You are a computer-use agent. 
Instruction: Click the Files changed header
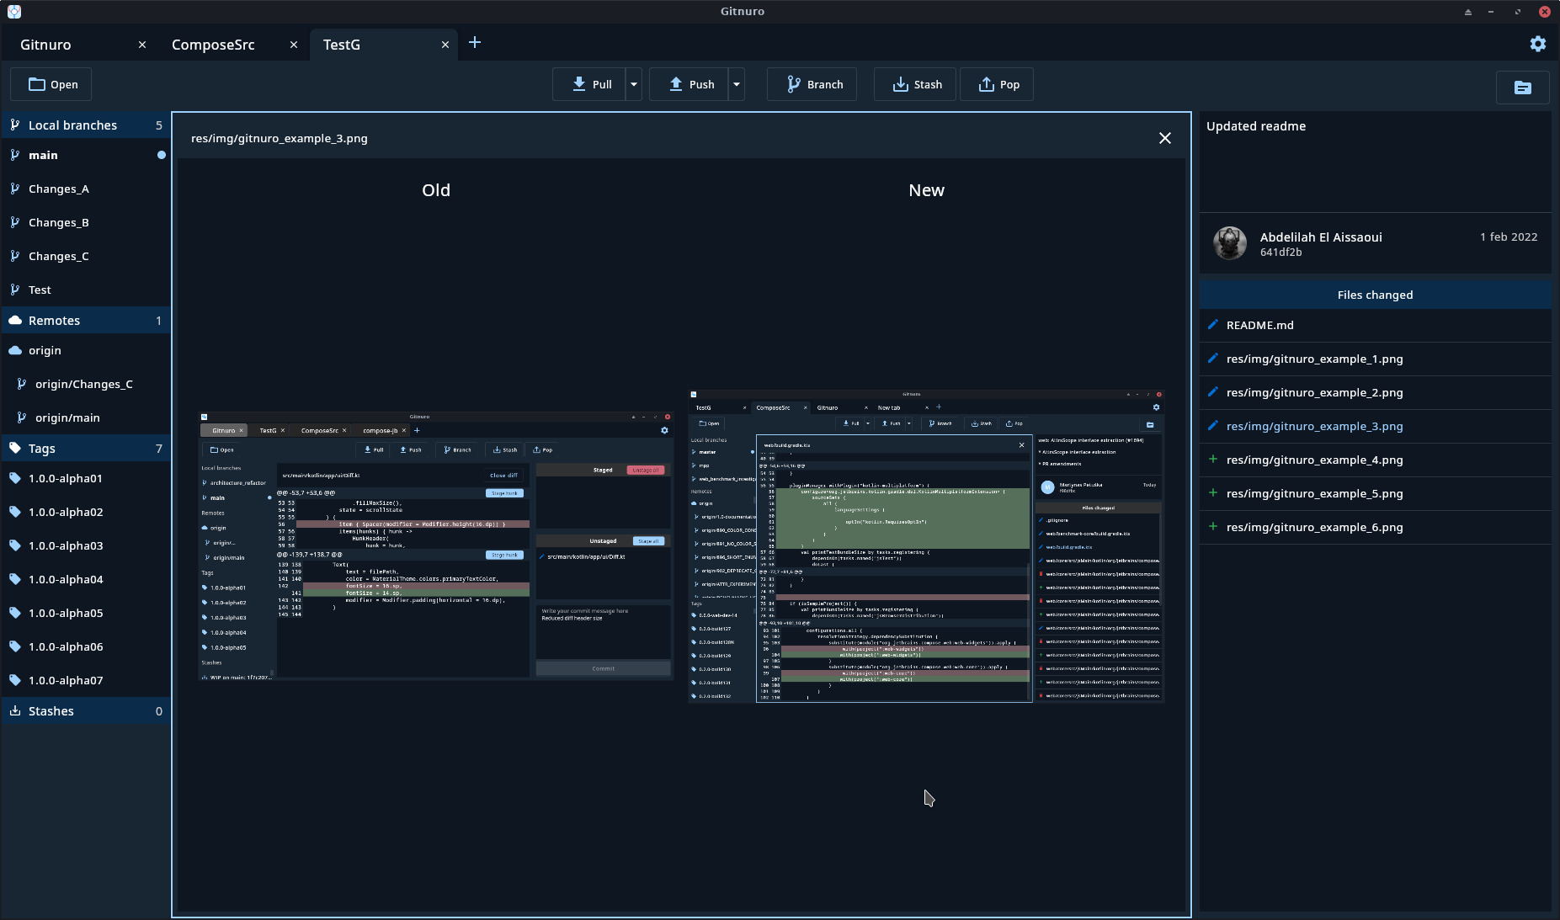[1375, 295]
